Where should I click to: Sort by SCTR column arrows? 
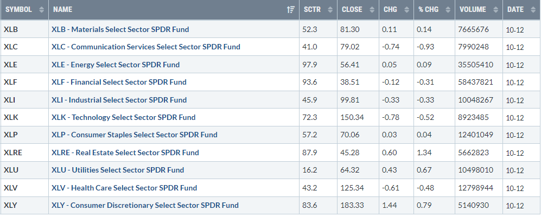pyautogui.click(x=330, y=10)
